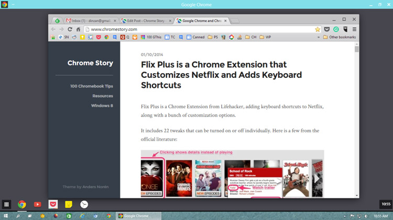Switch to the Edit Post tab

click(146, 21)
